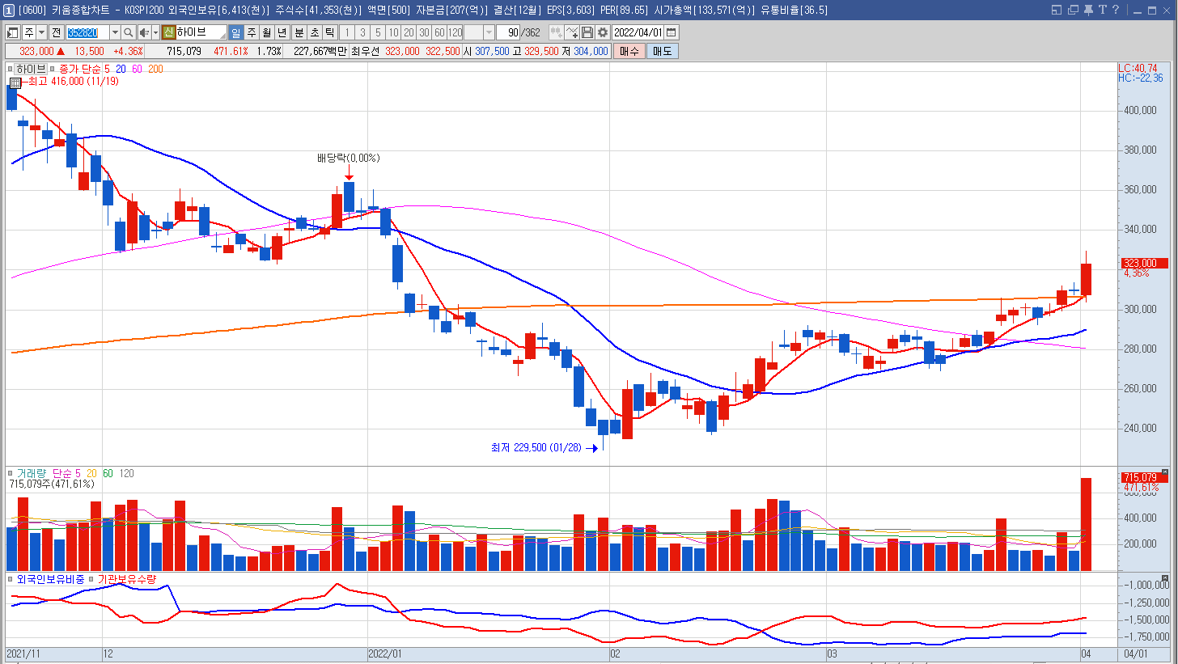Select the 3 interval button
Screen dimensions: 1178x664
point(362,32)
